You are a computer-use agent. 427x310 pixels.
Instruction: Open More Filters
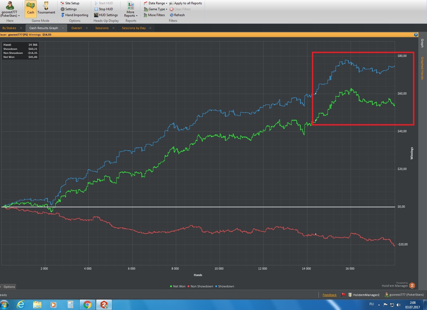pos(154,15)
